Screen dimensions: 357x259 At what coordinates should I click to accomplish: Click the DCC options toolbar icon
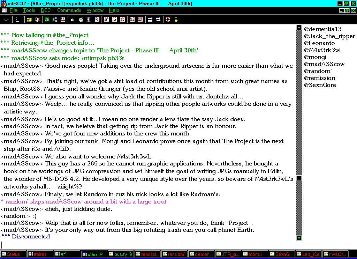[x=122, y=20]
